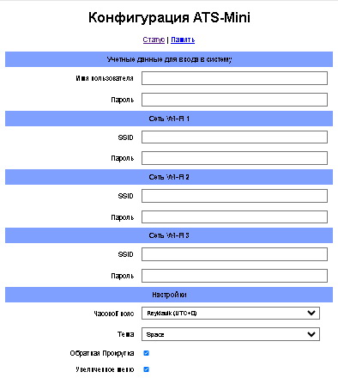Viewport: 338px width, 378px height.
Task: Focus the login Пароль field
Action: coord(234,100)
